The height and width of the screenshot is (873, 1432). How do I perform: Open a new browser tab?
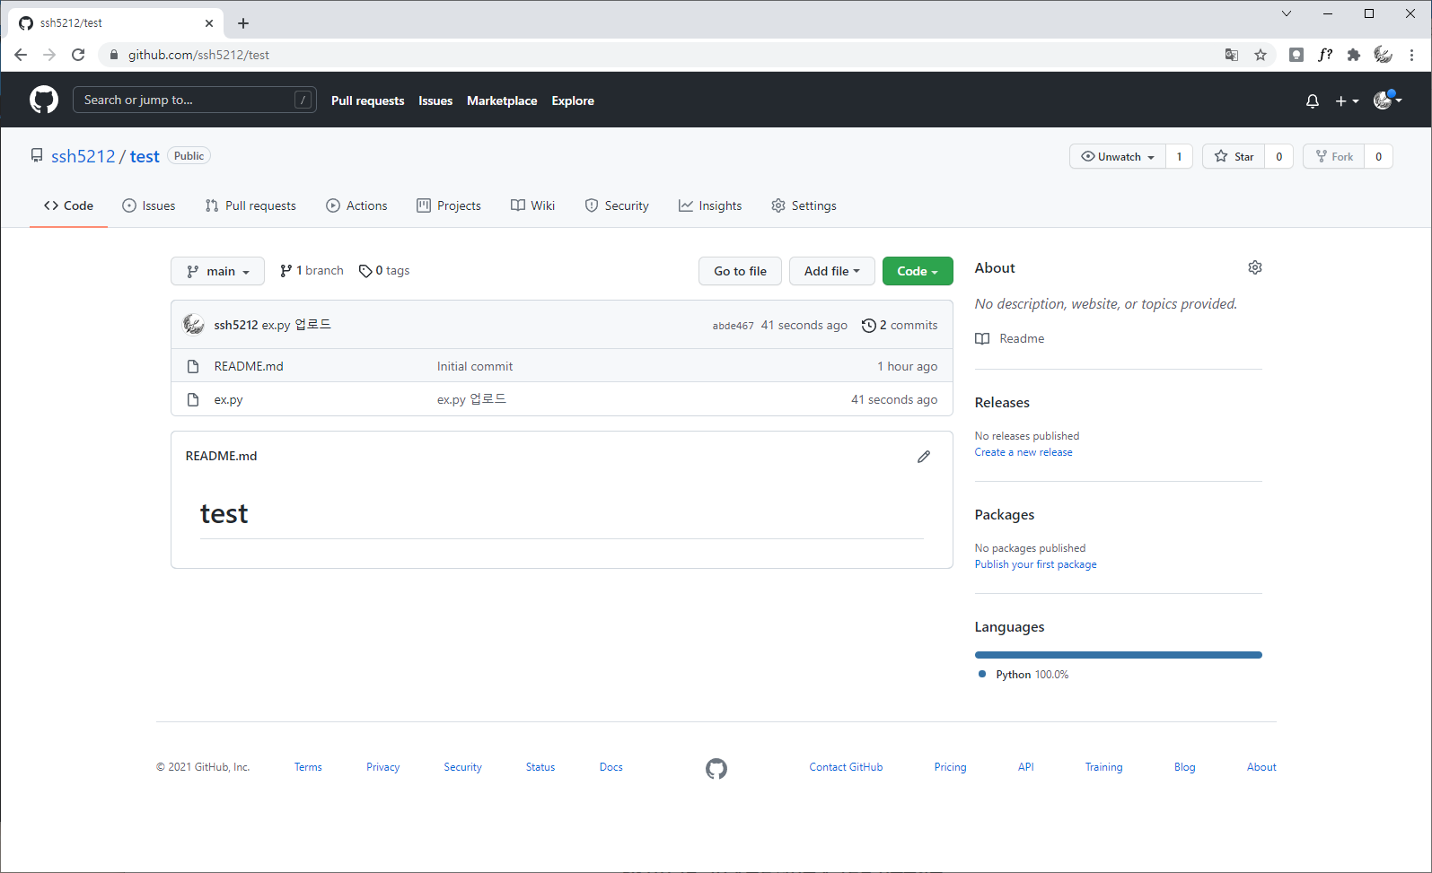click(243, 23)
